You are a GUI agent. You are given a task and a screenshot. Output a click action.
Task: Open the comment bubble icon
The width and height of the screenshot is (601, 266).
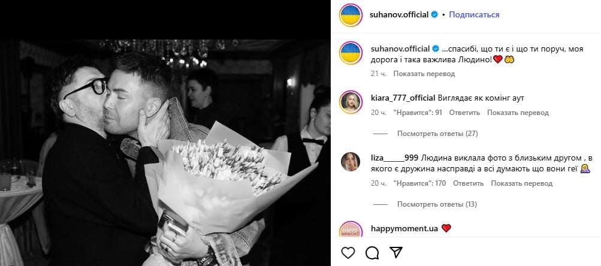coord(372,252)
